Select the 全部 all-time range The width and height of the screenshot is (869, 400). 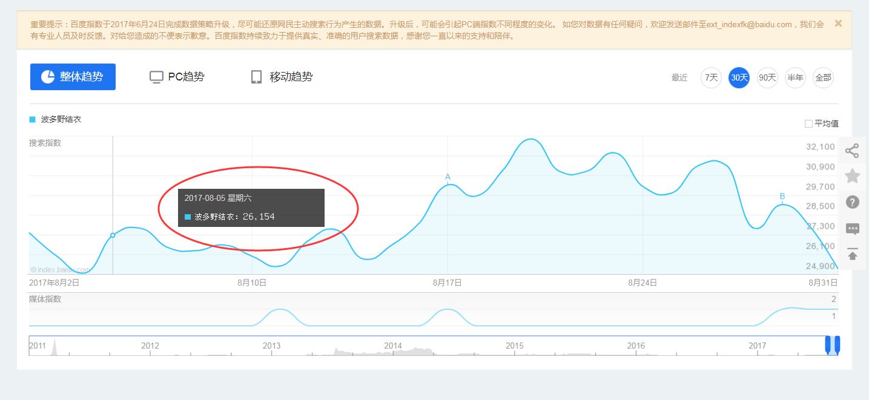pyautogui.click(x=823, y=77)
